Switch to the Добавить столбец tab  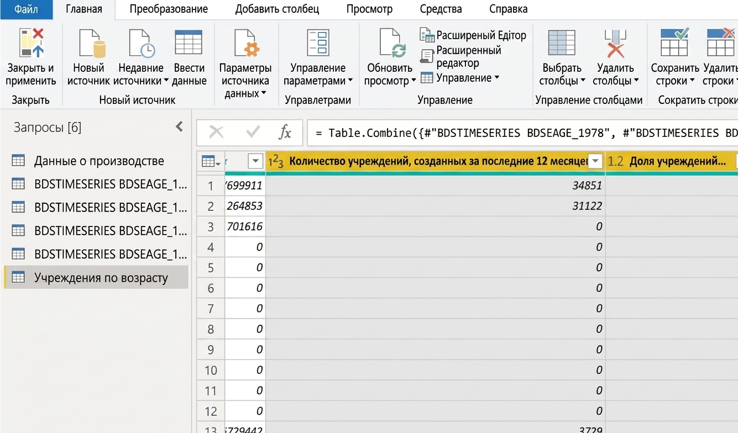(277, 9)
